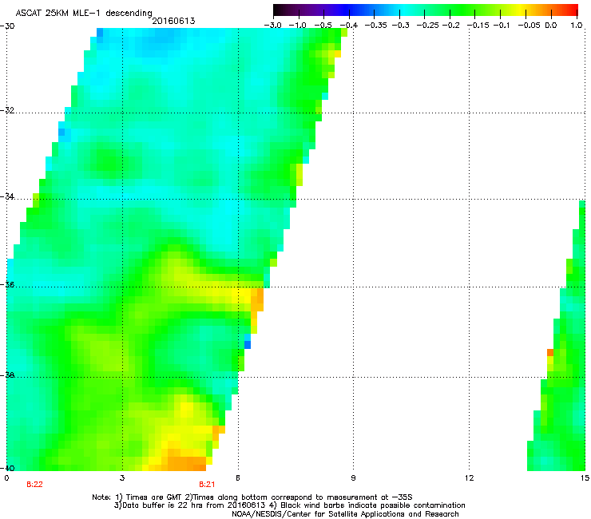The width and height of the screenshot is (591, 519).
Task: Click the orange patch at the swath bottom
Action: click(x=187, y=464)
